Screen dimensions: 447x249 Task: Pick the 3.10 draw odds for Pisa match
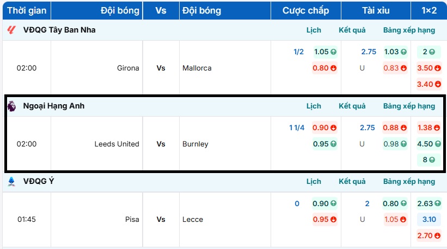coord(429,220)
